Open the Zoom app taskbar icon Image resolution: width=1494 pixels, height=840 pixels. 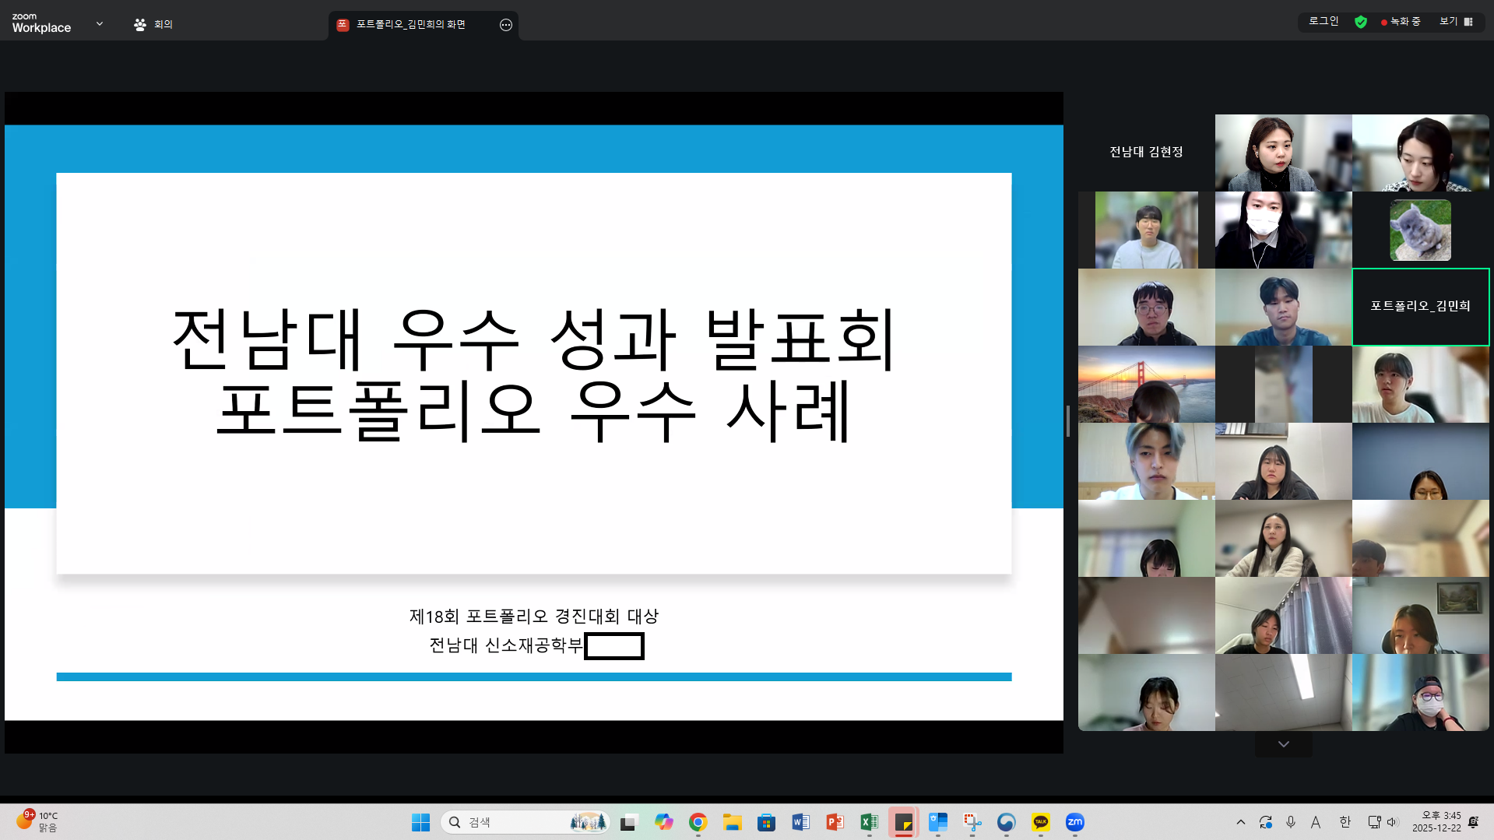click(x=1075, y=823)
